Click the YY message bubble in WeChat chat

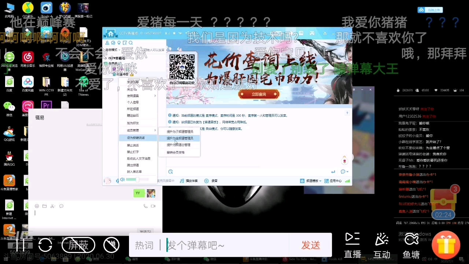139,193
